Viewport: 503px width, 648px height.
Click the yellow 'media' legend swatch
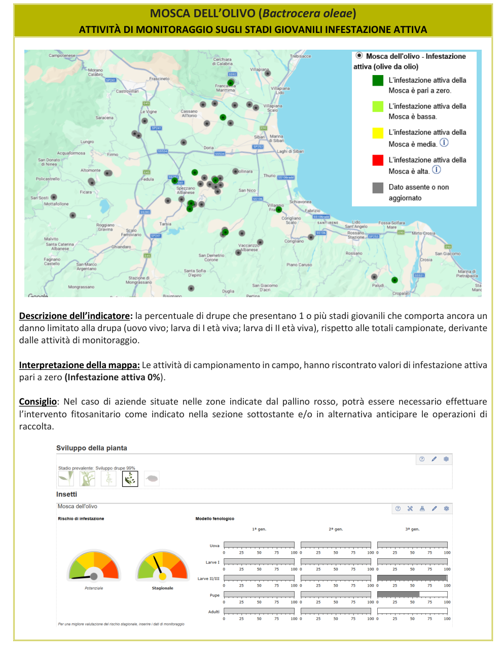(x=378, y=133)
